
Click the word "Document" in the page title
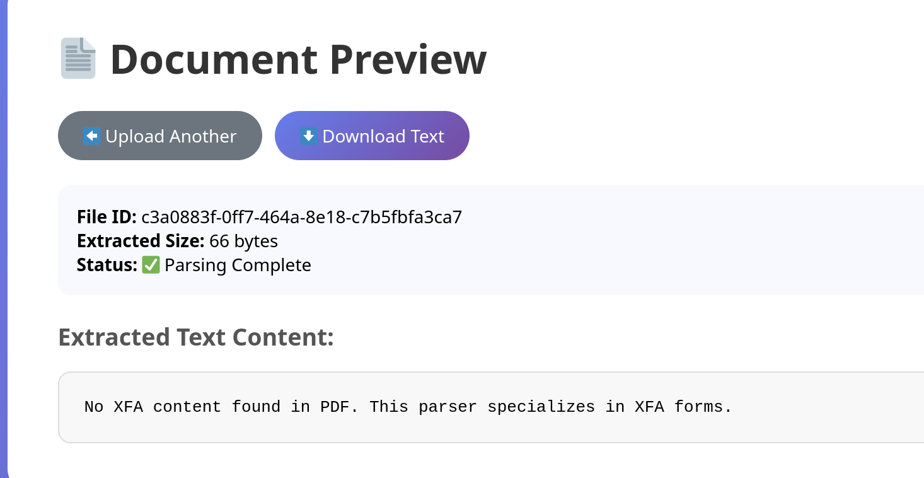pyautogui.click(x=213, y=60)
